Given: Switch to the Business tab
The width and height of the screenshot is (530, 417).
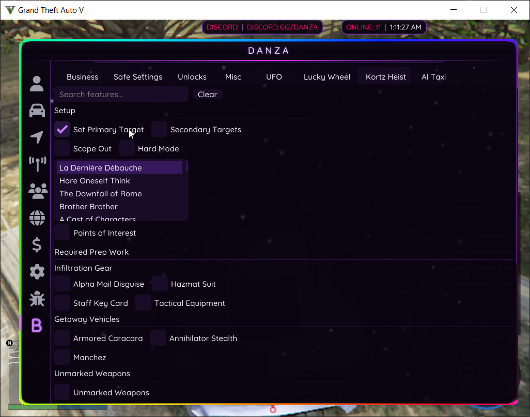Looking at the screenshot, I should [82, 77].
